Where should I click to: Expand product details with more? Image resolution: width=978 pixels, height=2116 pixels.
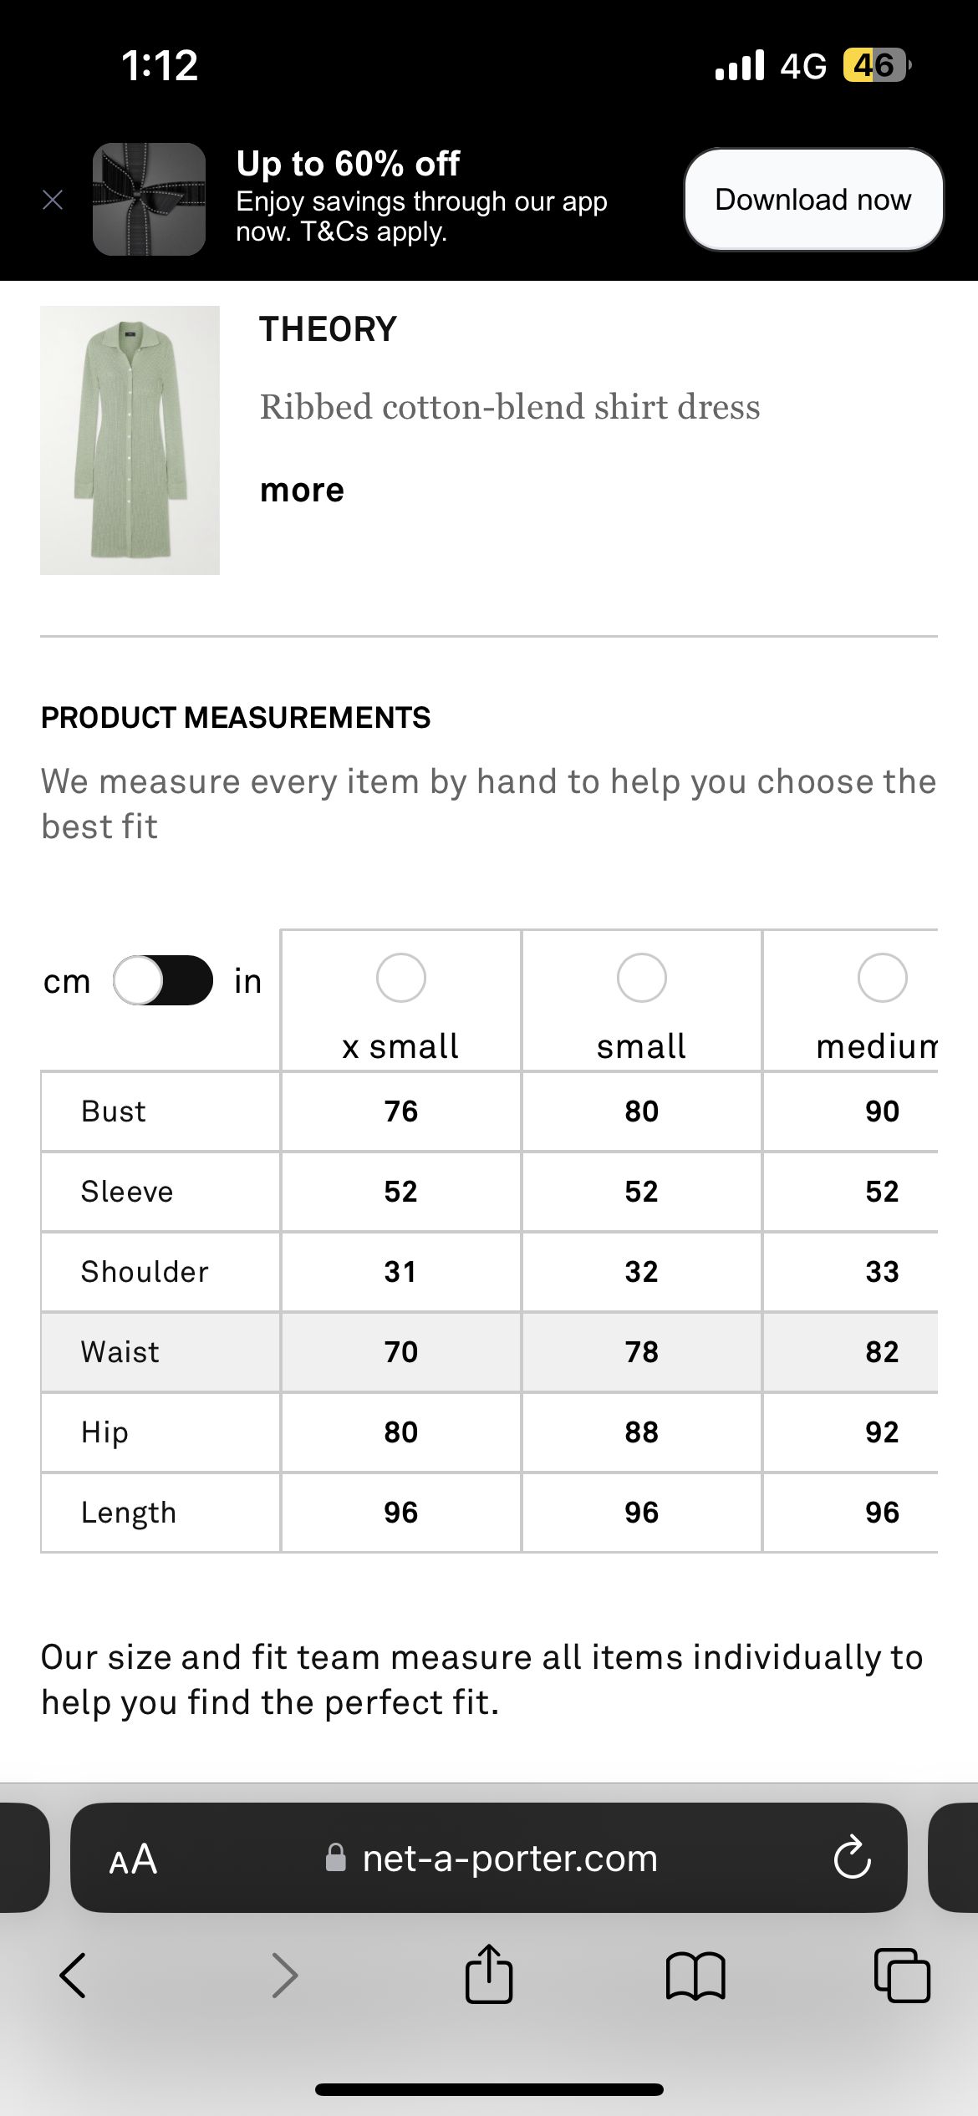pos(302,491)
